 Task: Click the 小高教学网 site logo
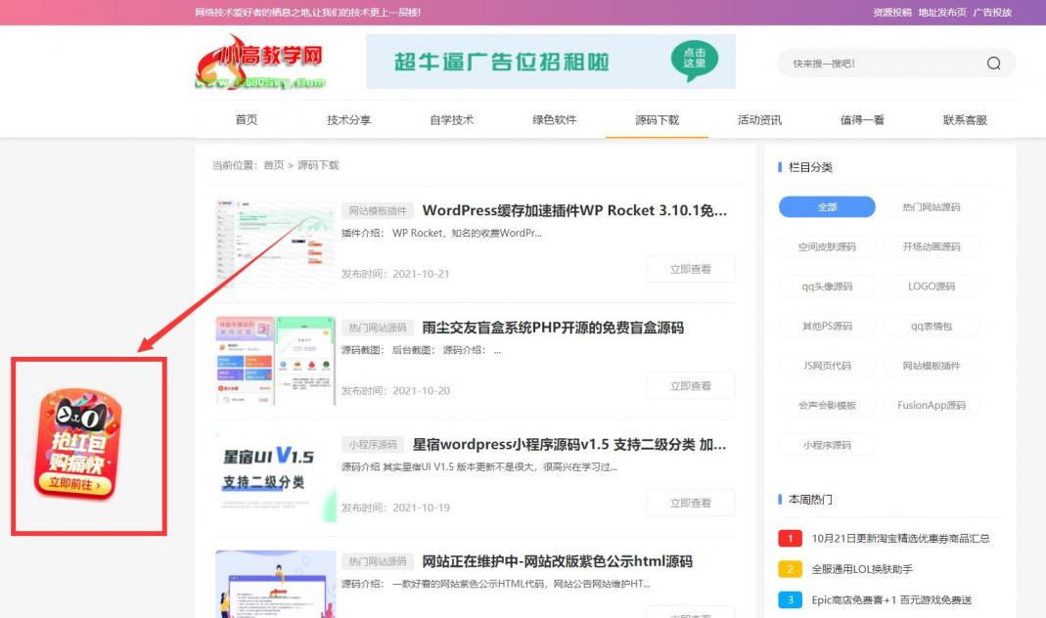click(260, 62)
